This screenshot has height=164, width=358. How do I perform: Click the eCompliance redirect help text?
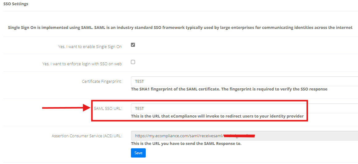coord(218,116)
